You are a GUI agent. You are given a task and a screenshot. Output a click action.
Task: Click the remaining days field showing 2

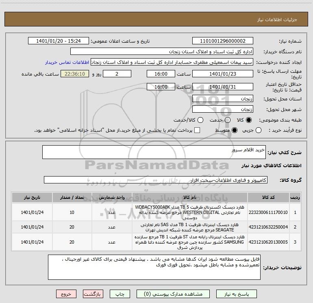coord(117,74)
